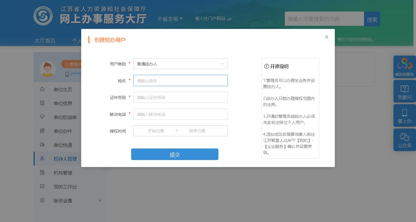Expand the 省本级 region selector
Viewport: 416px width, 222px height.
tap(170, 19)
